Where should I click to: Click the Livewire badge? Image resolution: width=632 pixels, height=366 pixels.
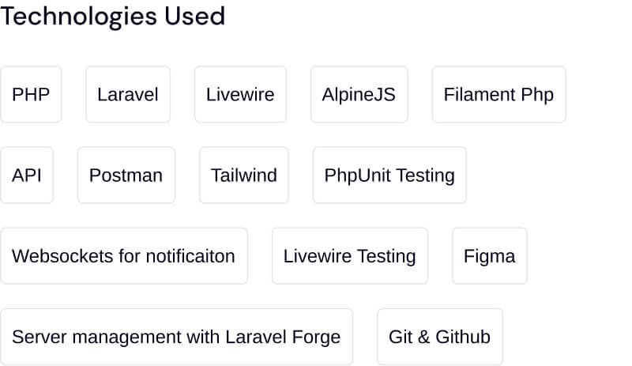[240, 95]
